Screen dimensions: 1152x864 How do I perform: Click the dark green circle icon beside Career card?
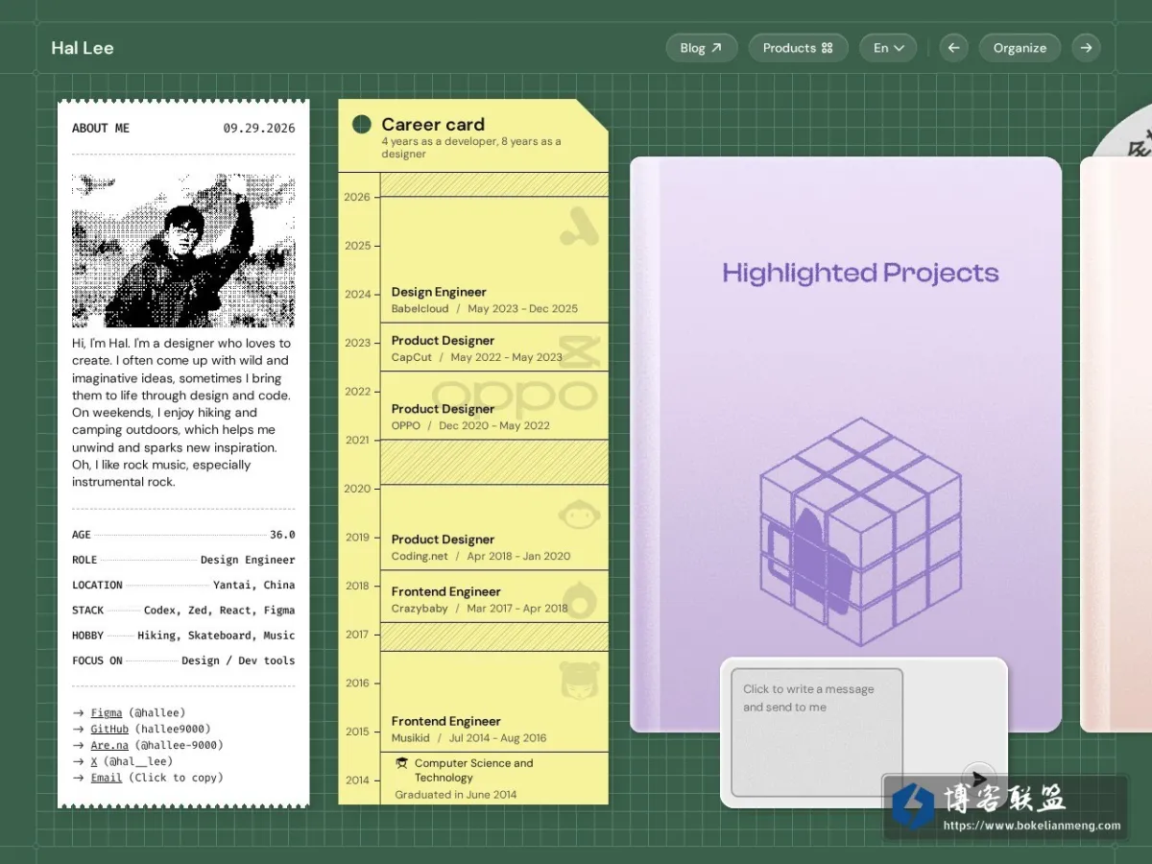(362, 125)
